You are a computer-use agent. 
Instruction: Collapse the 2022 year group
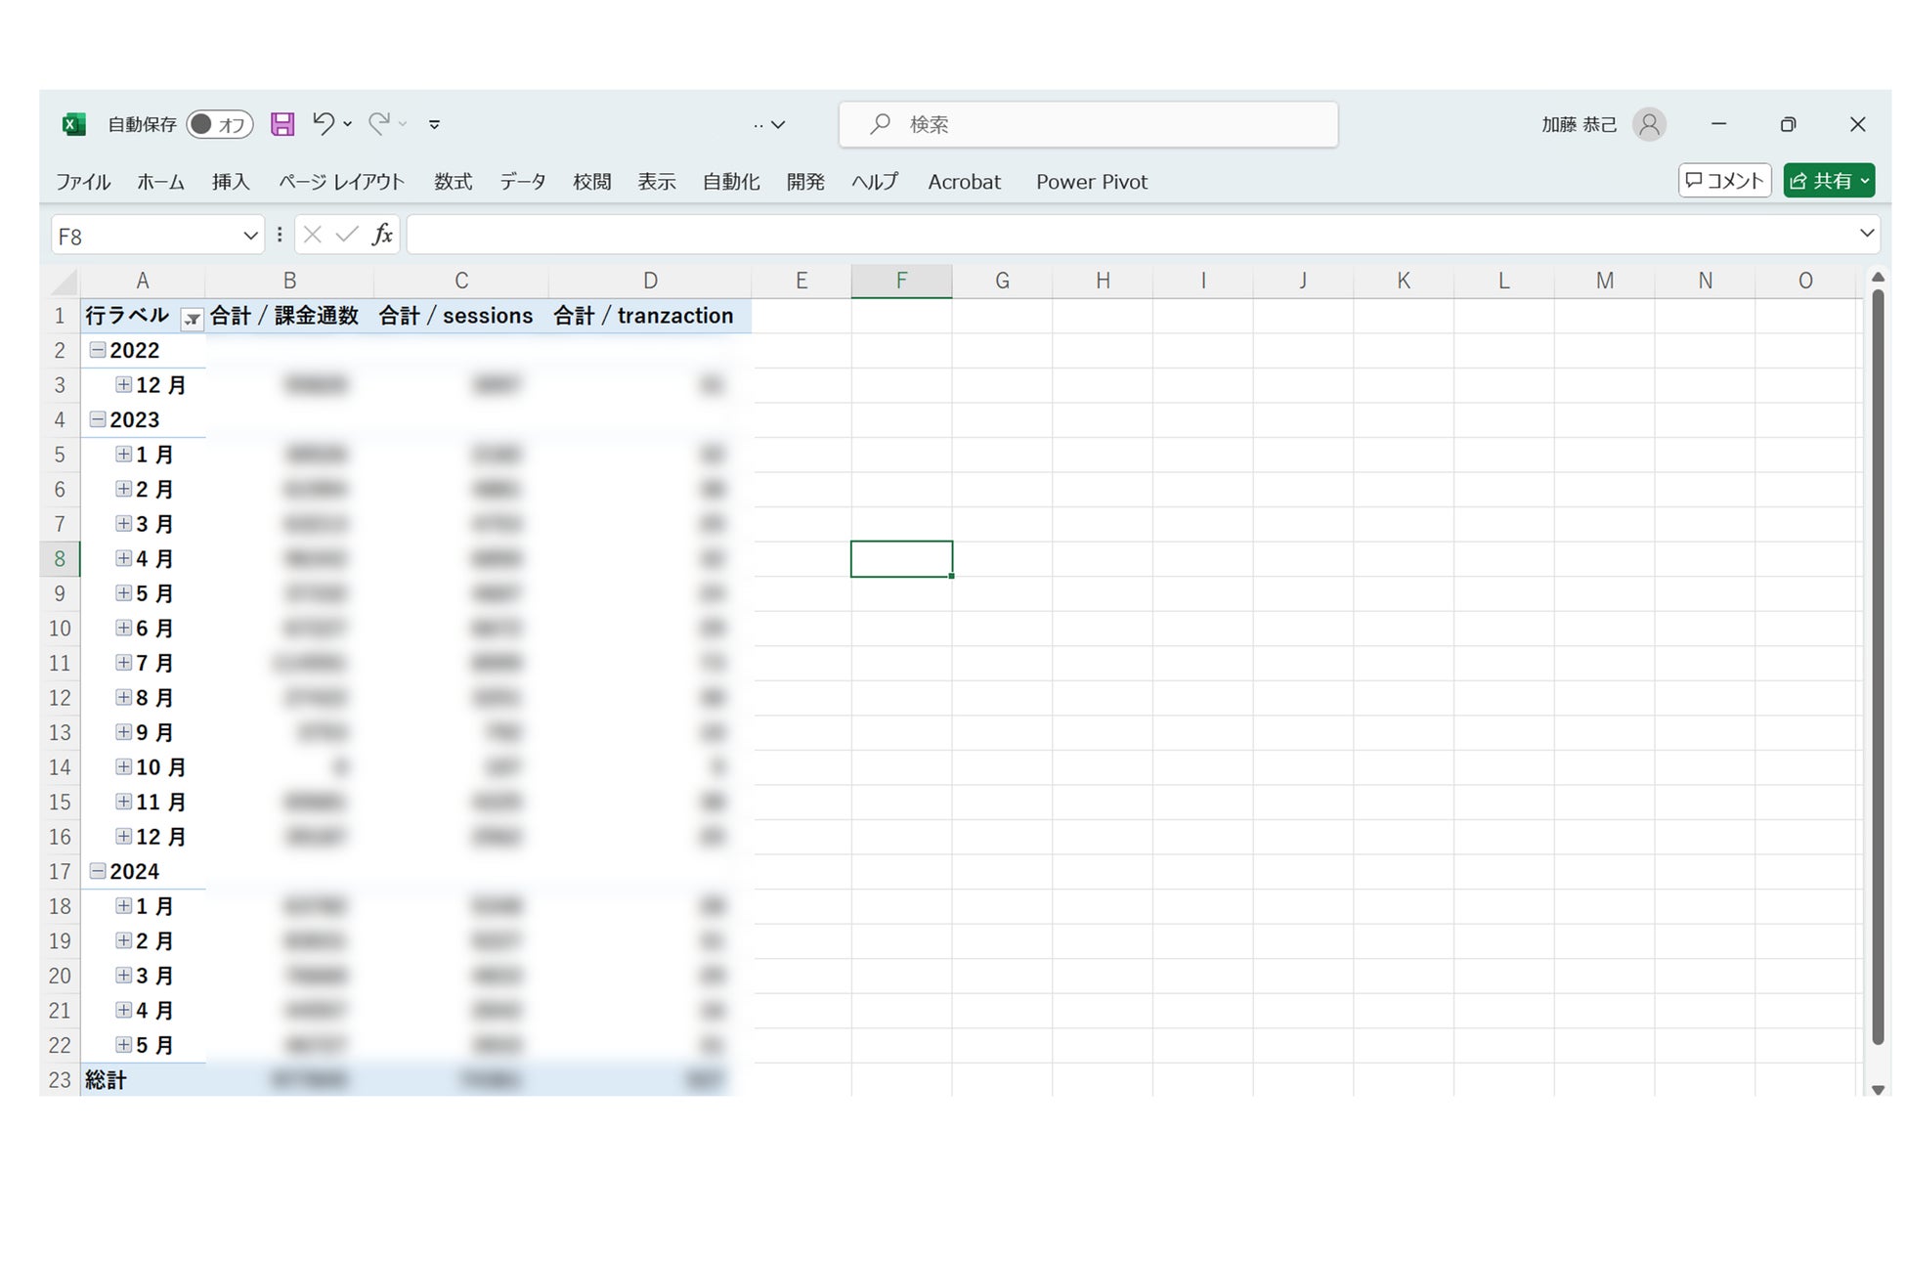[x=98, y=350]
